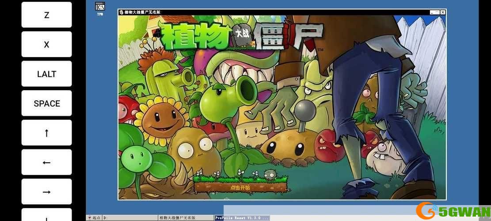This screenshot has height=221, width=491.
Task: Open the TFM desktop shortcut icon
Action: coord(100,9)
